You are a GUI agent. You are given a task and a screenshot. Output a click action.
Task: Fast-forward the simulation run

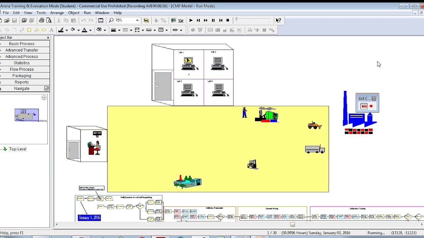[205, 20]
